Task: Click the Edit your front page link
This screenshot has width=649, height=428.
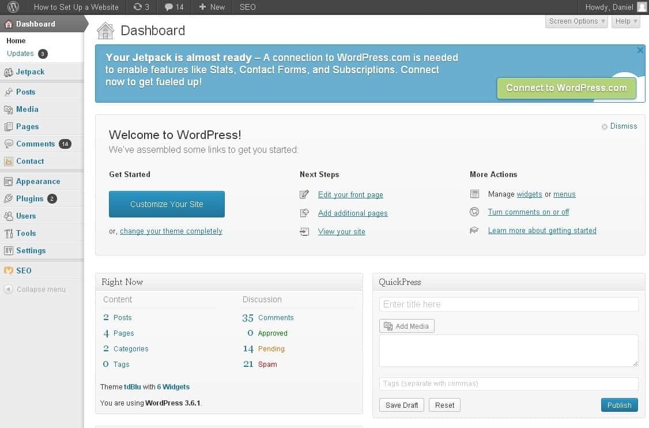Action: [x=350, y=195]
